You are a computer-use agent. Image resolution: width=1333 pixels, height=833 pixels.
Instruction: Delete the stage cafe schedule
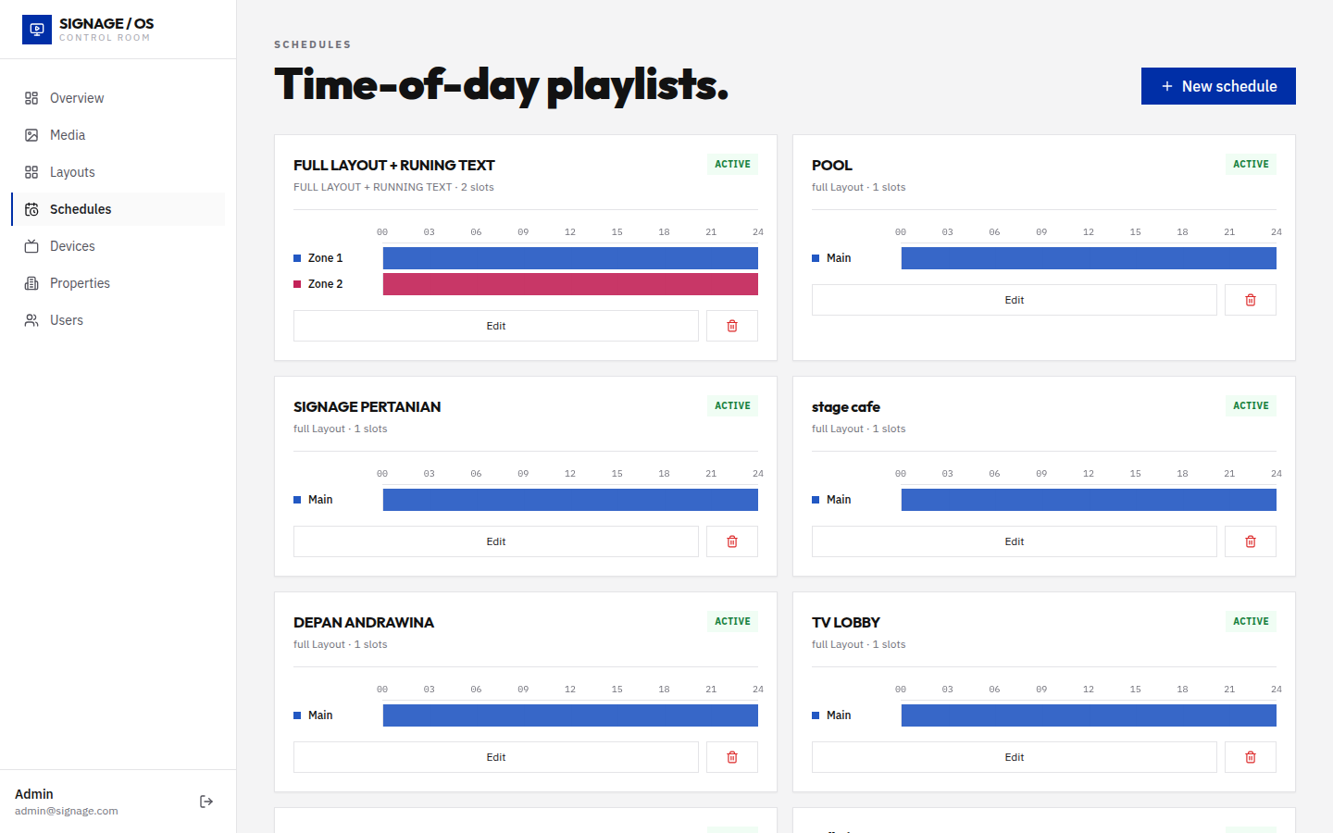(1251, 541)
